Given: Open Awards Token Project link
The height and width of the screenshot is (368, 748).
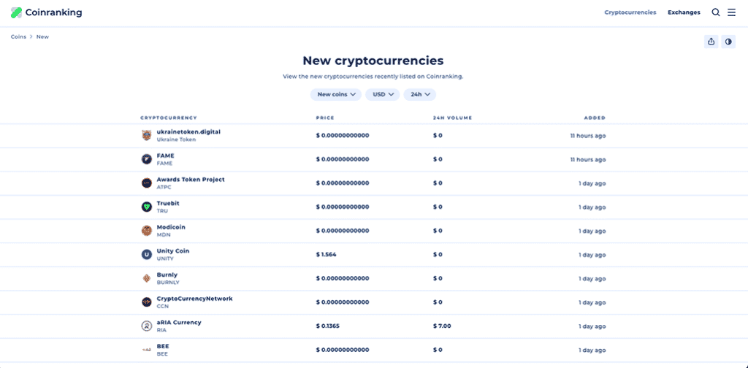Looking at the screenshot, I should (191, 180).
